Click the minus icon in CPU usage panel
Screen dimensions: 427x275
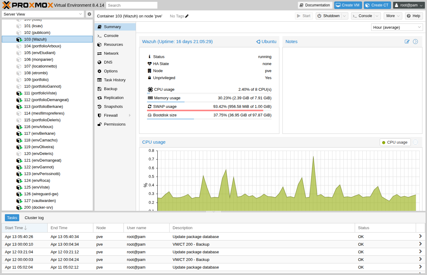click(415, 142)
